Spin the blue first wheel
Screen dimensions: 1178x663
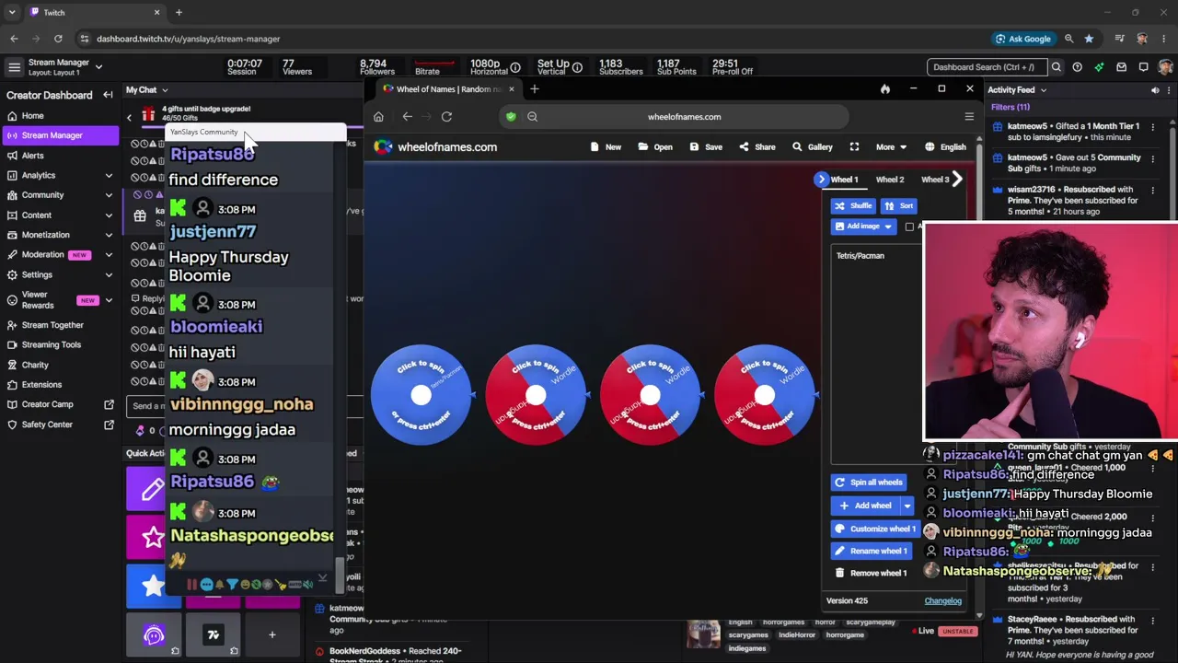point(422,396)
